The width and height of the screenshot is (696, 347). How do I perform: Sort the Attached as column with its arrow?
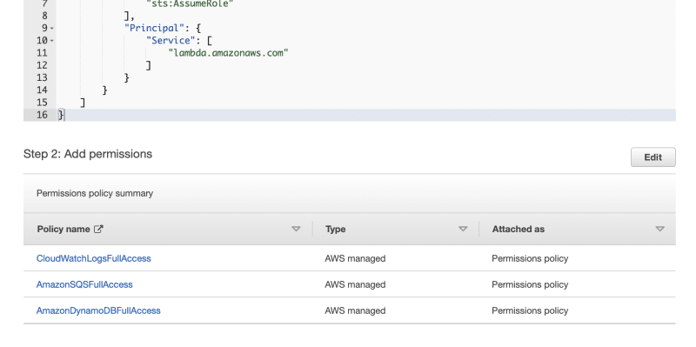coord(659,229)
